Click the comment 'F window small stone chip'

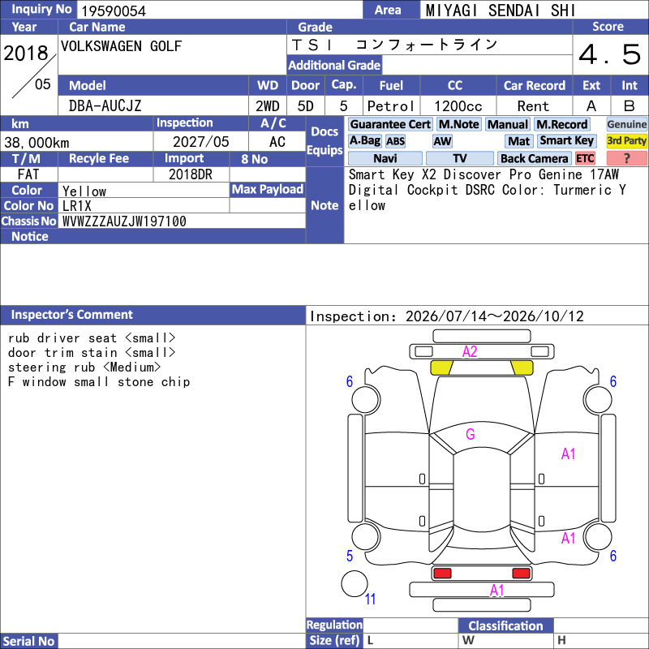[98, 381]
